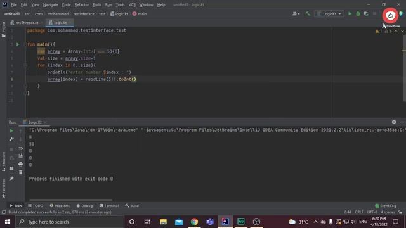406x228 pixels.
Task: Click the Windows search box
Action: click(70, 222)
